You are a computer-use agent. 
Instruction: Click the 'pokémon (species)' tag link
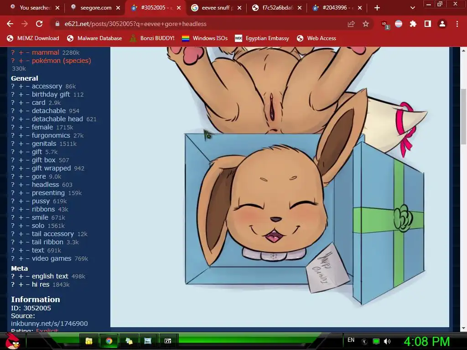[62, 61]
